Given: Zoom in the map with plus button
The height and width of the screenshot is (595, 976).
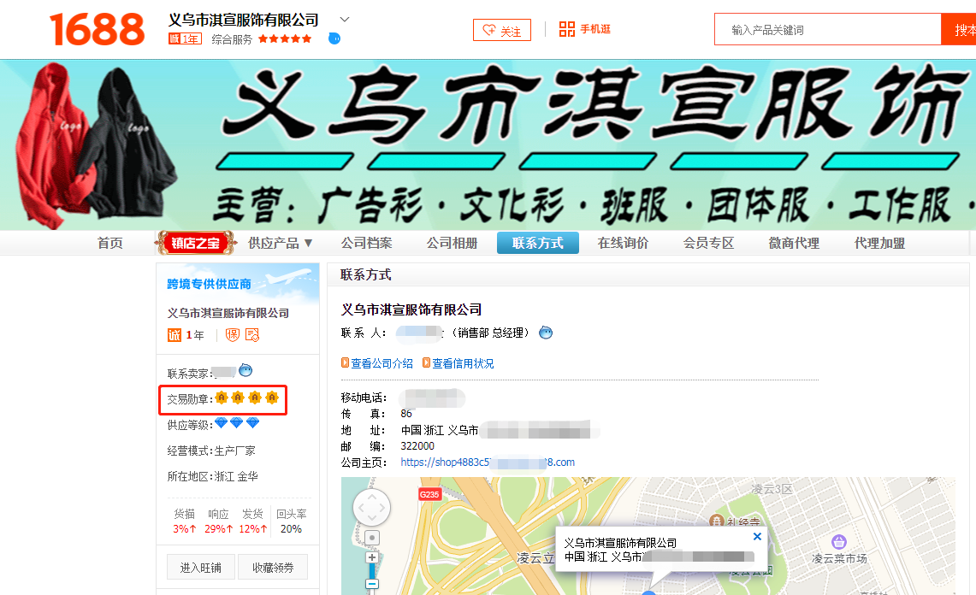Looking at the screenshot, I should (371, 557).
